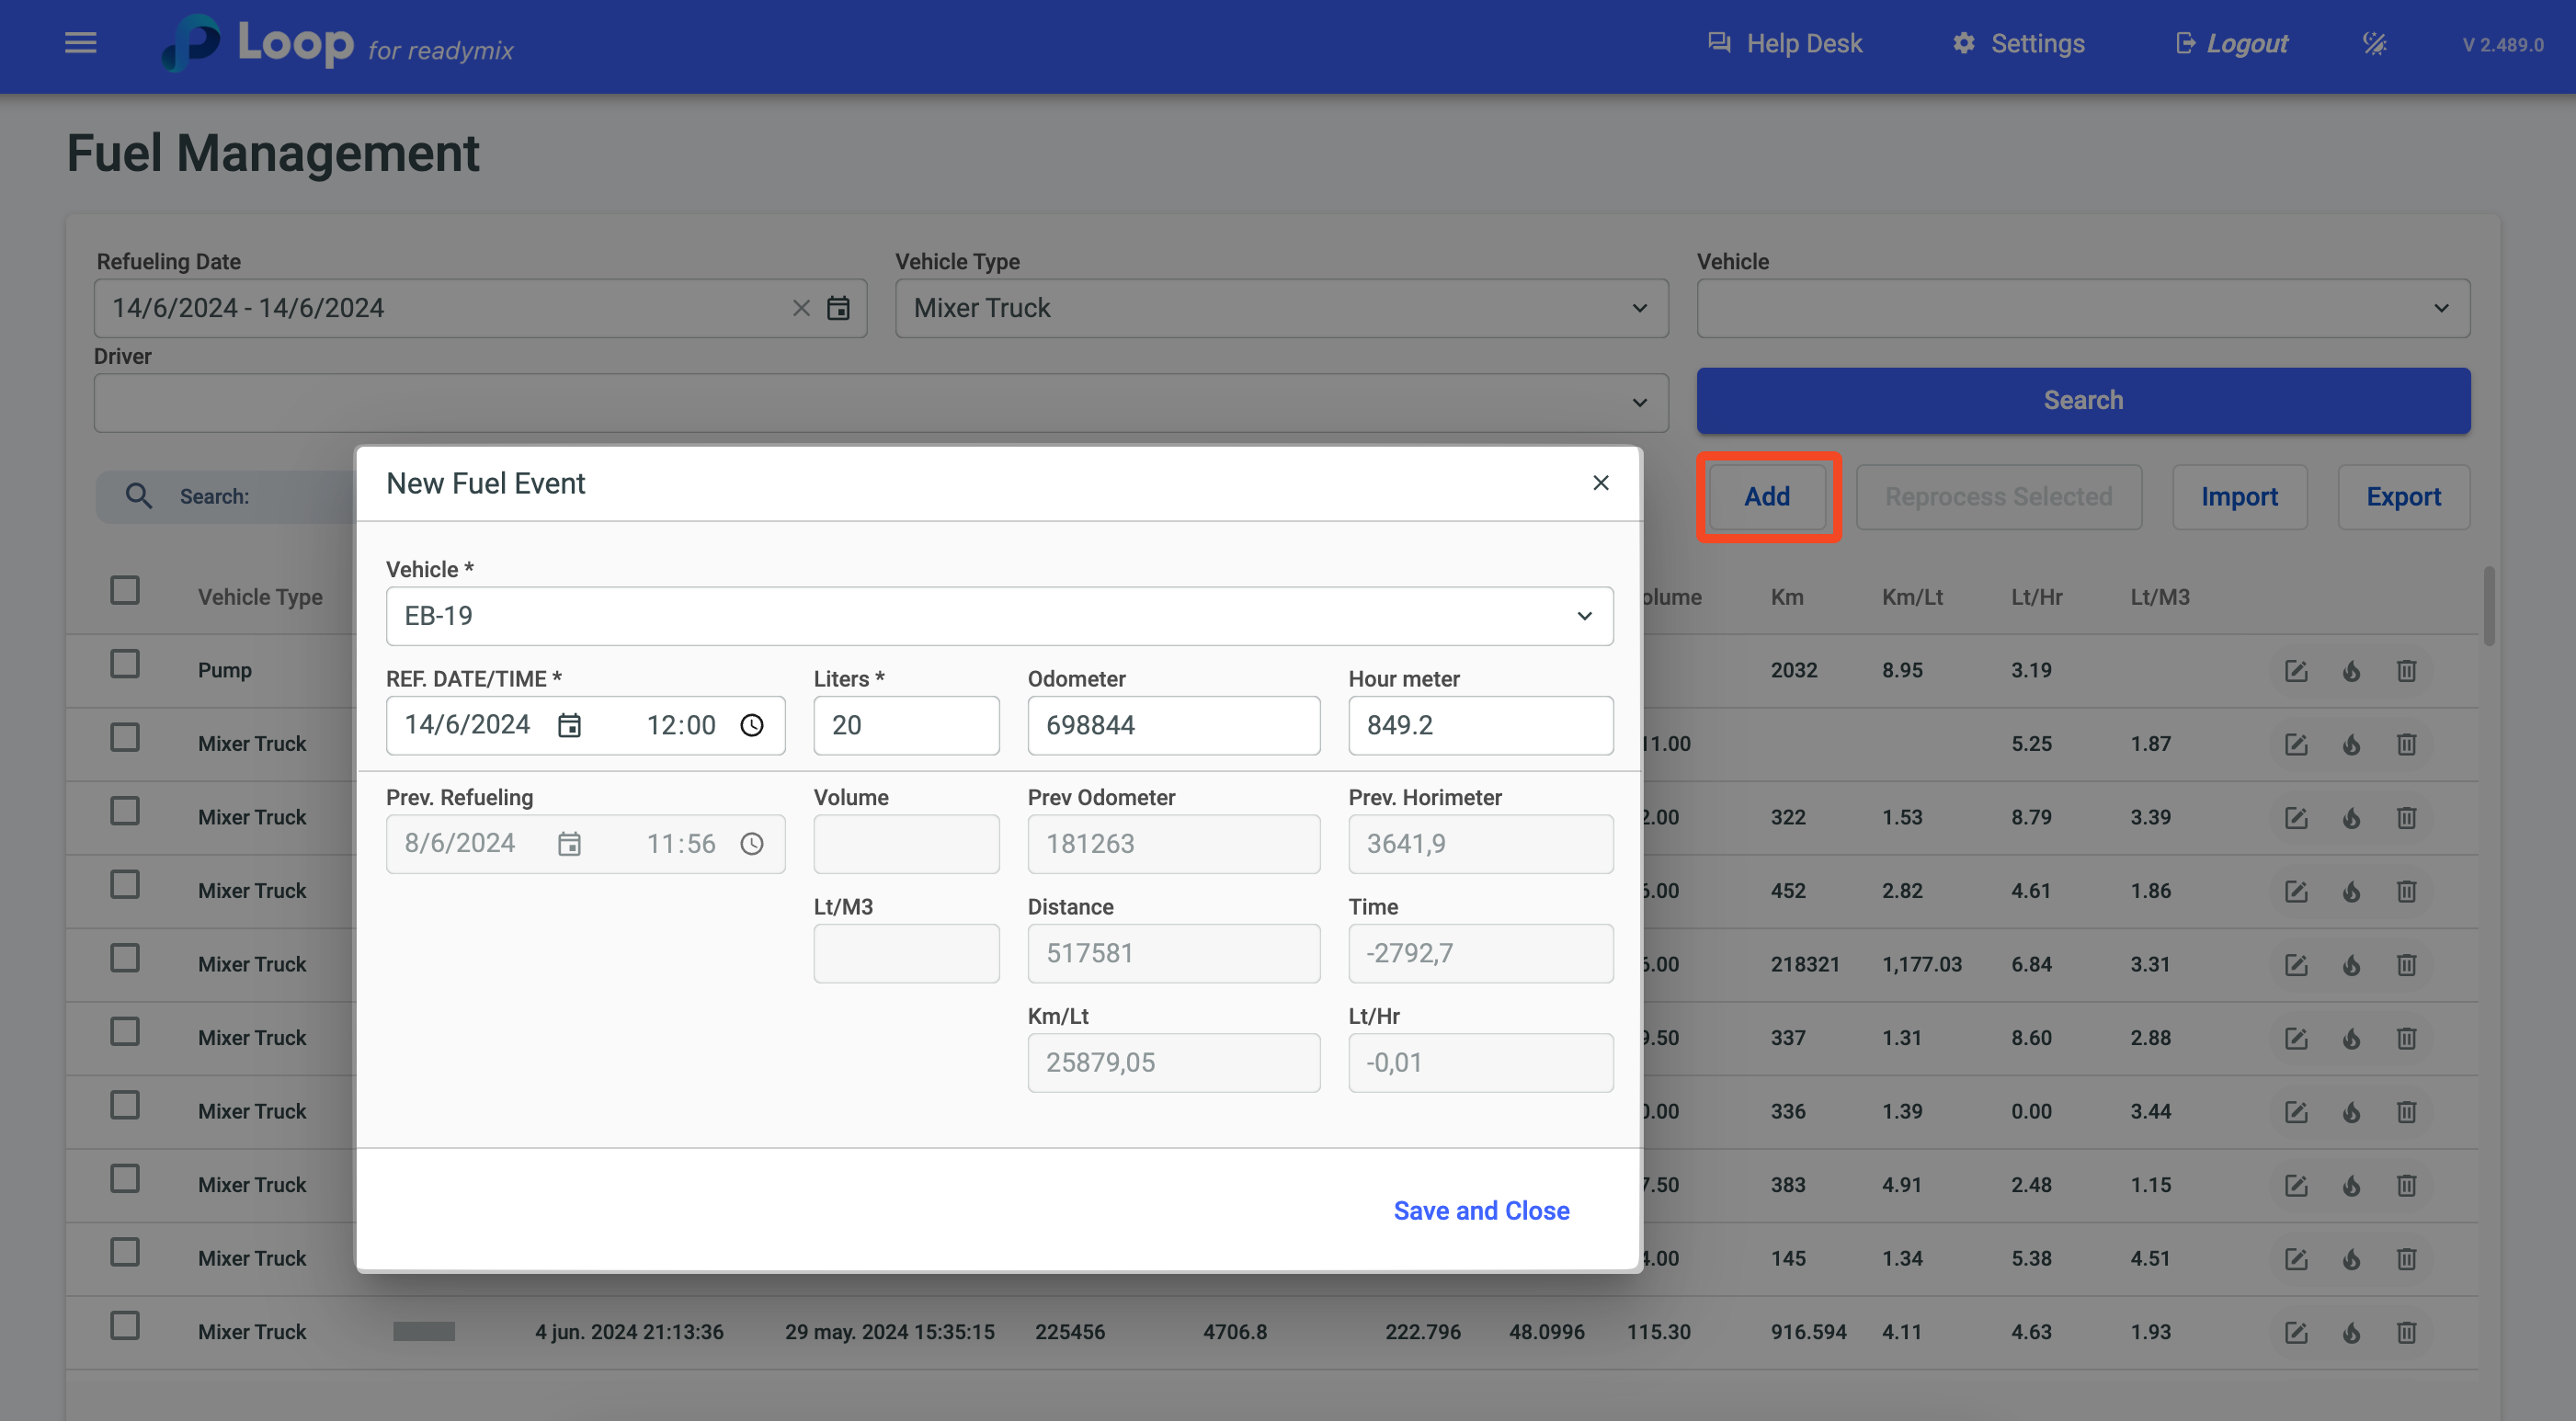Click the flame icon on the Pump row
The height and width of the screenshot is (1421, 2576).
(x=2351, y=671)
